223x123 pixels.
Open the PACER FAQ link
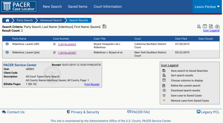point(141,112)
